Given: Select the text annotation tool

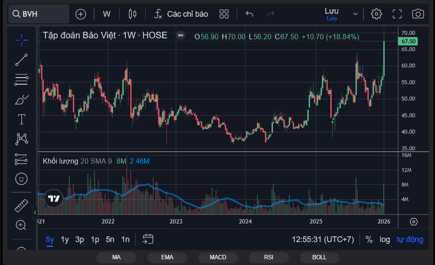Looking at the screenshot, I should coord(21,119).
